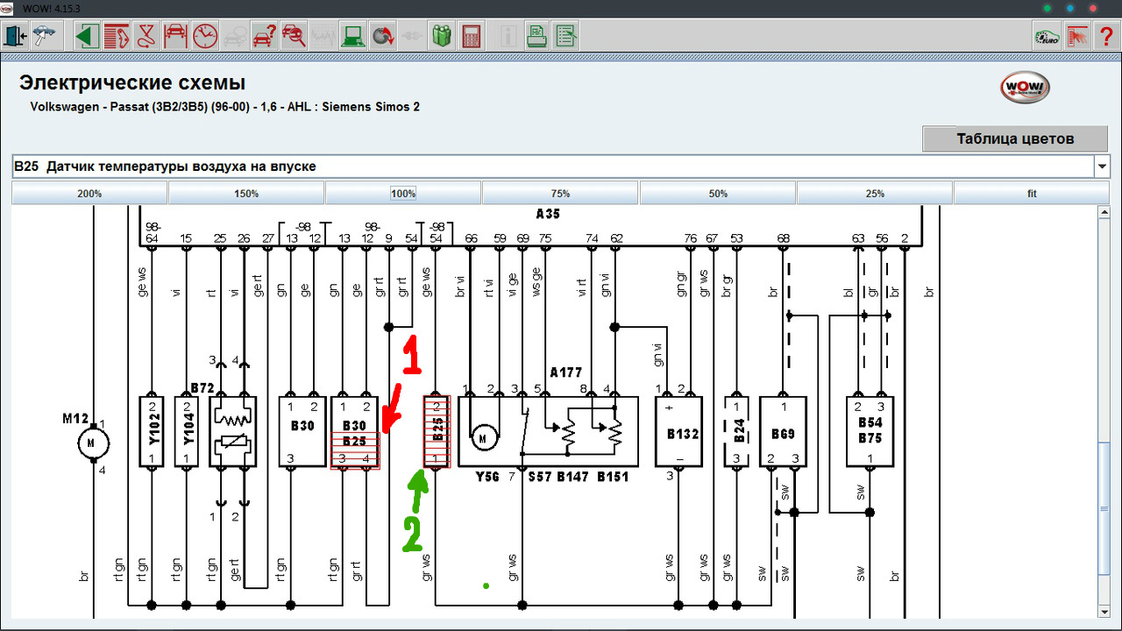The width and height of the screenshot is (1122, 631).
Task: Click the scrollbar down arrow
Action: [x=1104, y=611]
